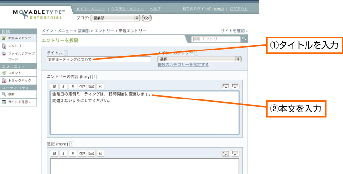This screenshot has width=343, height=174.
Task: Click the Underline button in body editor
Action: tap(73, 86)
